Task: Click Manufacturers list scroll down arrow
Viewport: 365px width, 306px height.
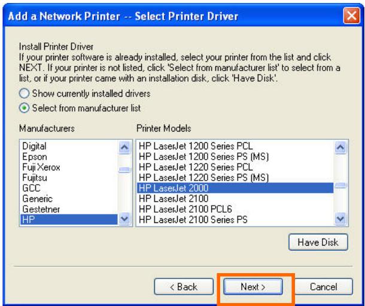Action: pos(124,219)
